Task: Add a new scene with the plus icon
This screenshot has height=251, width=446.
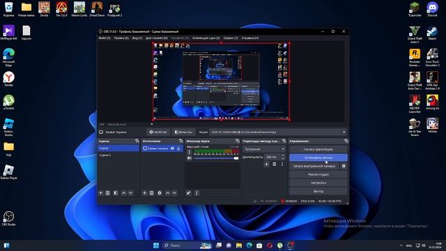Action: (x=100, y=193)
